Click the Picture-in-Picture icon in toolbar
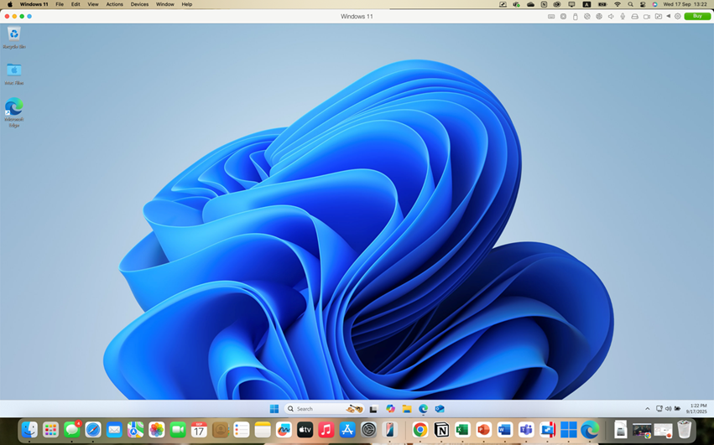This screenshot has height=445, width=714. tap(659, 17)
